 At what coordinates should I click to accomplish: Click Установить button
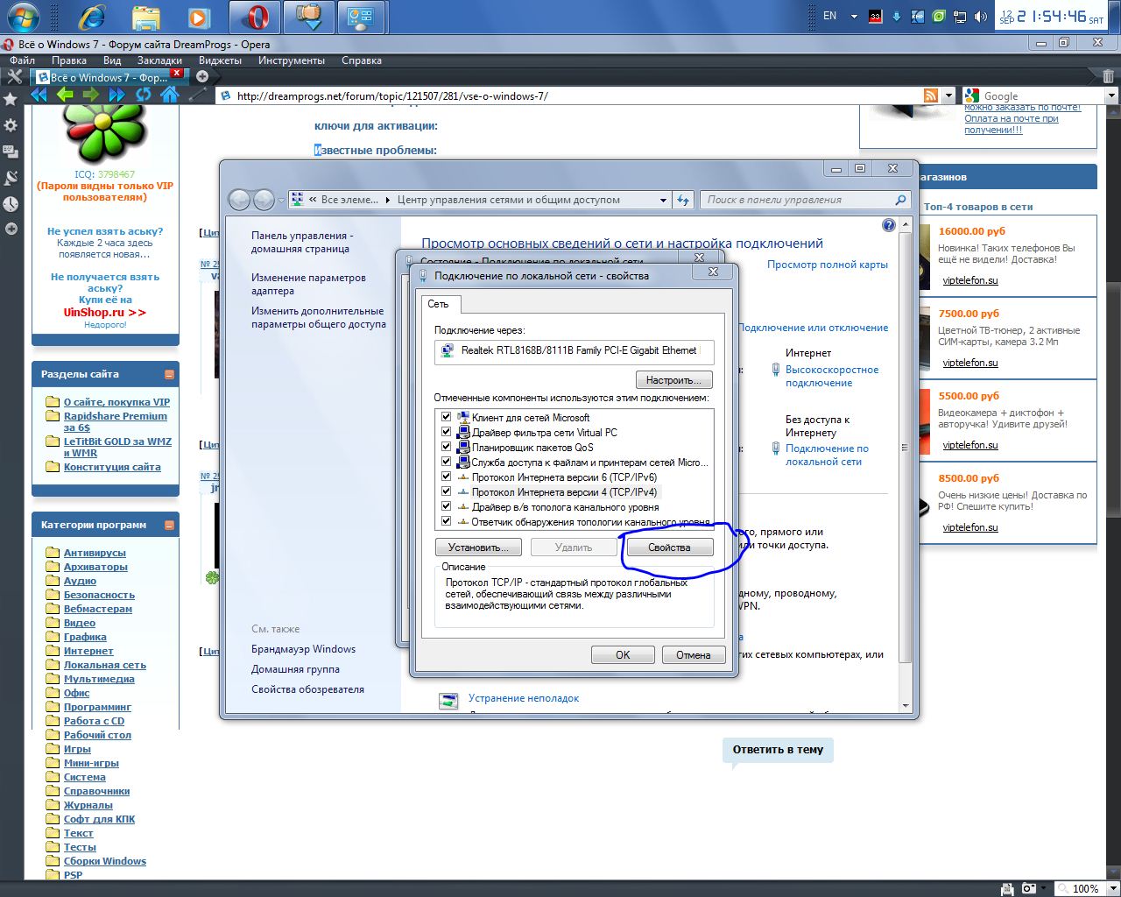point(478,547)
